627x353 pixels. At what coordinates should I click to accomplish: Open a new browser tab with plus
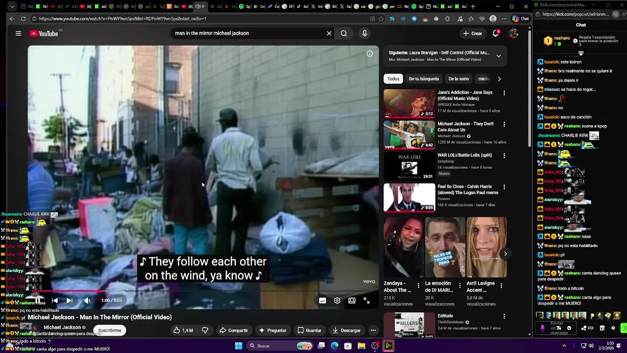473,6
